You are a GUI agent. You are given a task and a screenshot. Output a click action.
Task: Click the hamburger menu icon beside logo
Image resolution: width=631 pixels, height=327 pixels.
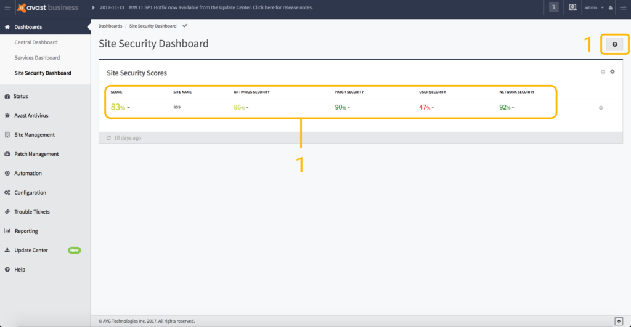tap(7, 7)
